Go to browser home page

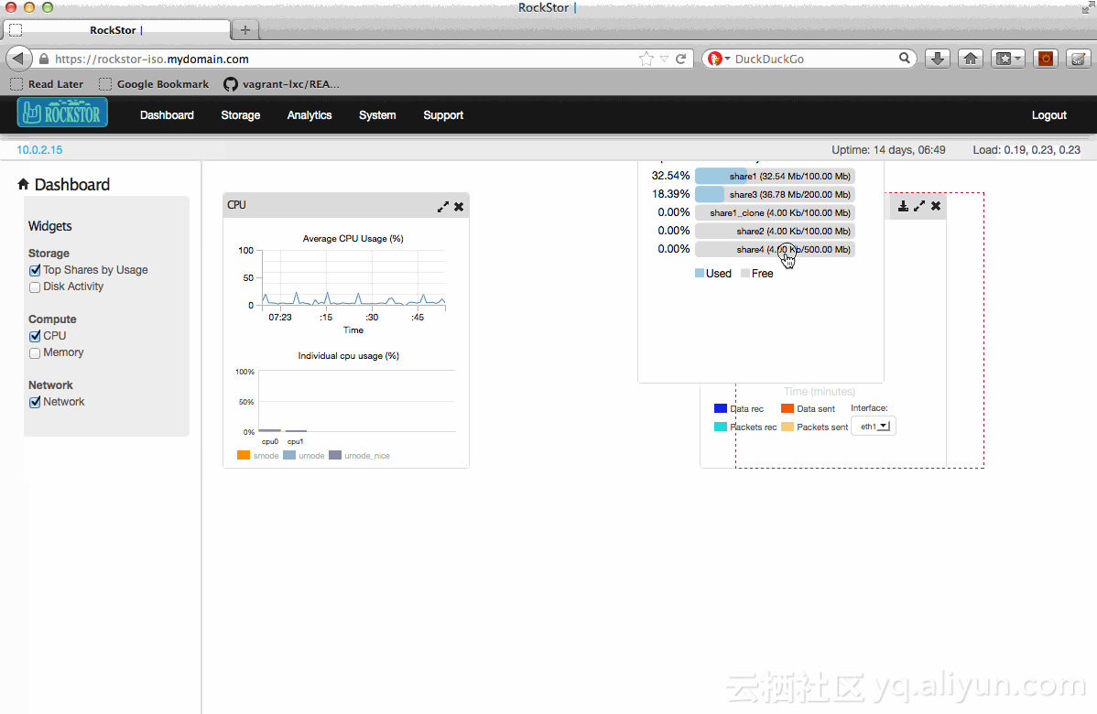(971, 59)
